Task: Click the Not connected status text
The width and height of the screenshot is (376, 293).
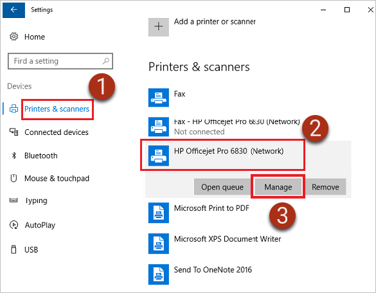Action: tap(199, 132)
